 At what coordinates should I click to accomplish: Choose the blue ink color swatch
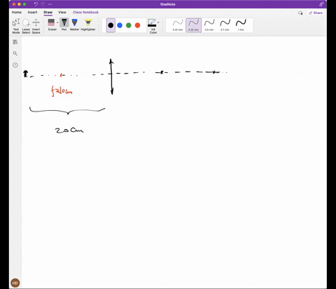pos(120,25)
